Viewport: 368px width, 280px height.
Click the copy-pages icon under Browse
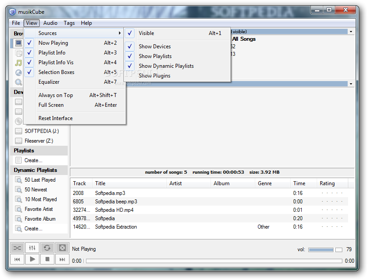pos(18,53)
